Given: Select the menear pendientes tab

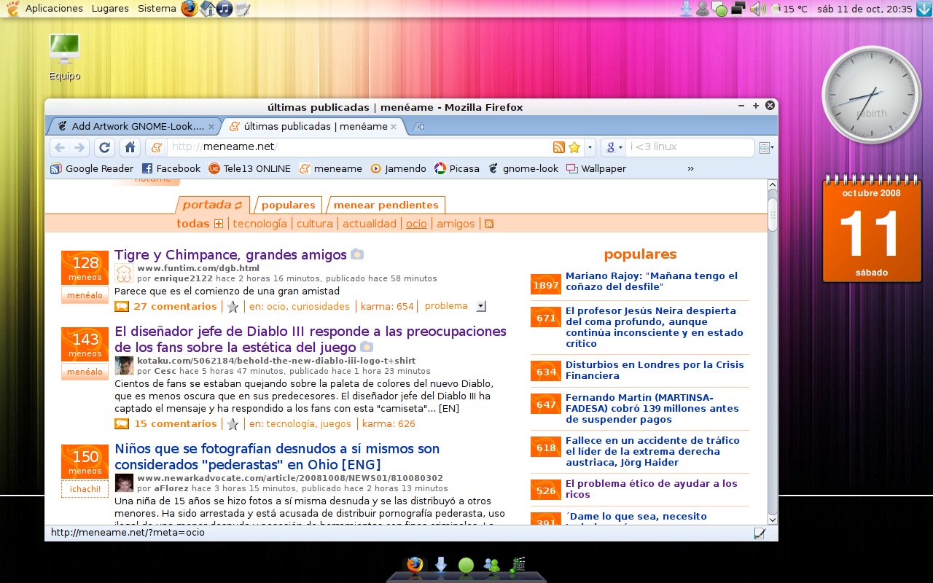Looking at the screenshot, I should pyautogui.click(x=386, y=205).
